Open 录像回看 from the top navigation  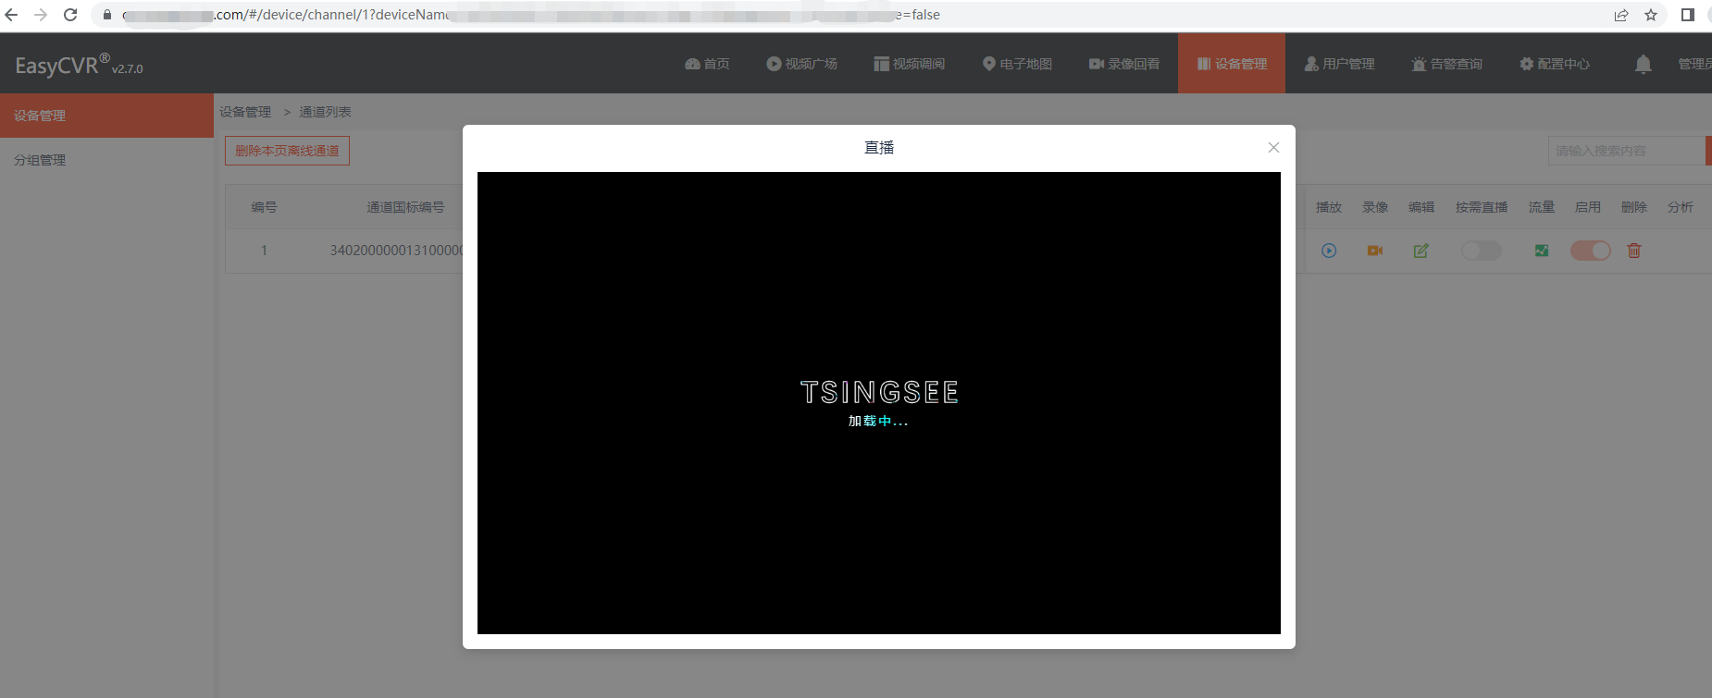coord(1124,64)
